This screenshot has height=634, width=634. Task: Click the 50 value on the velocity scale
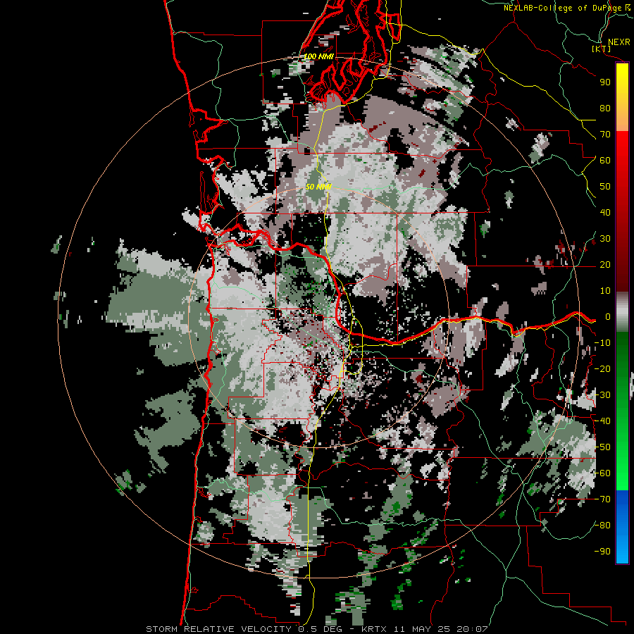pyautogui.click(x=605, y=187)
